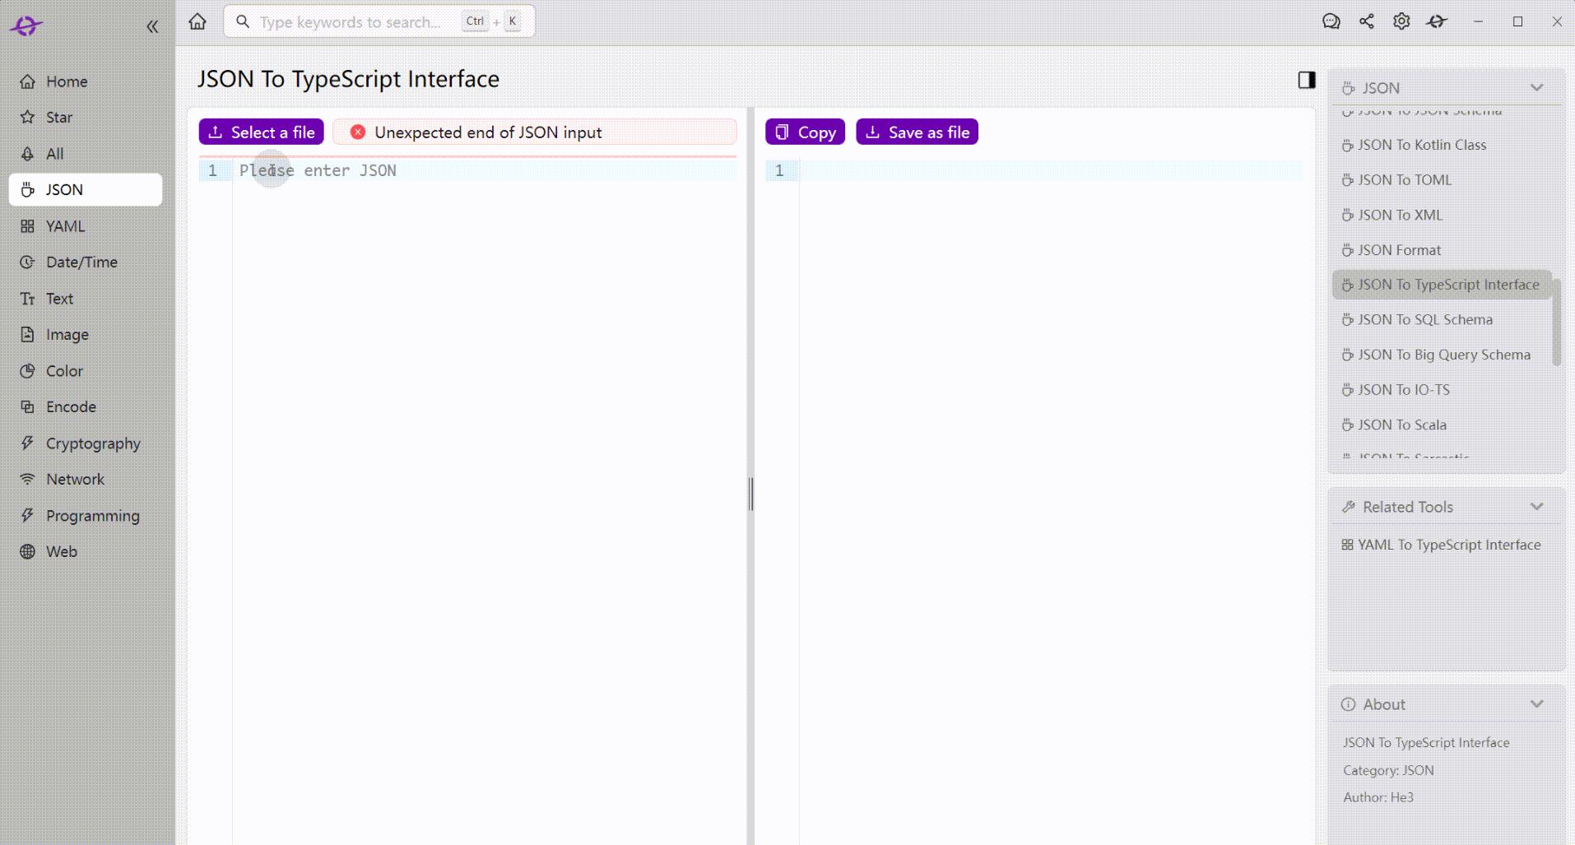
Task: Open JSON To Kotlin Class tool
Action: [1442, 145]
